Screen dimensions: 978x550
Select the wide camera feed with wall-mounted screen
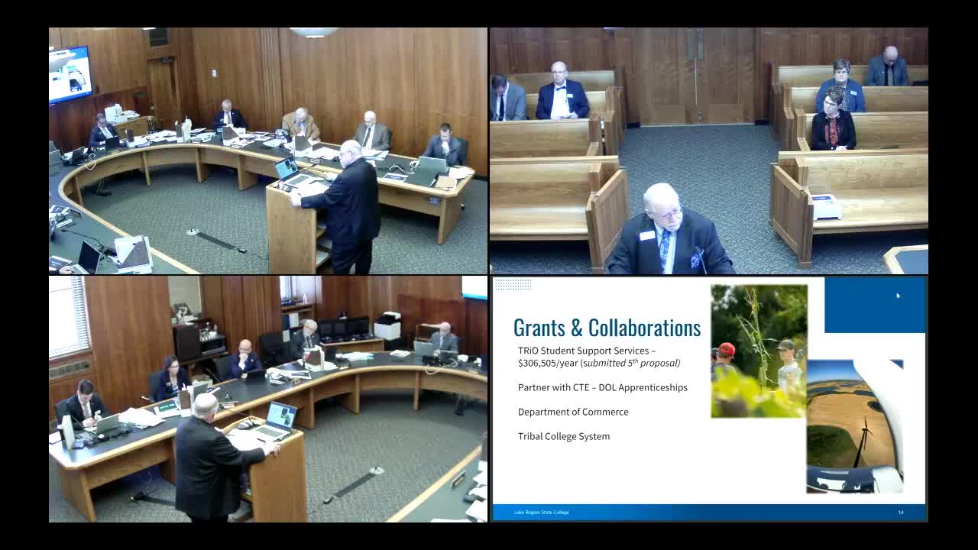click(x=268, y=150)
